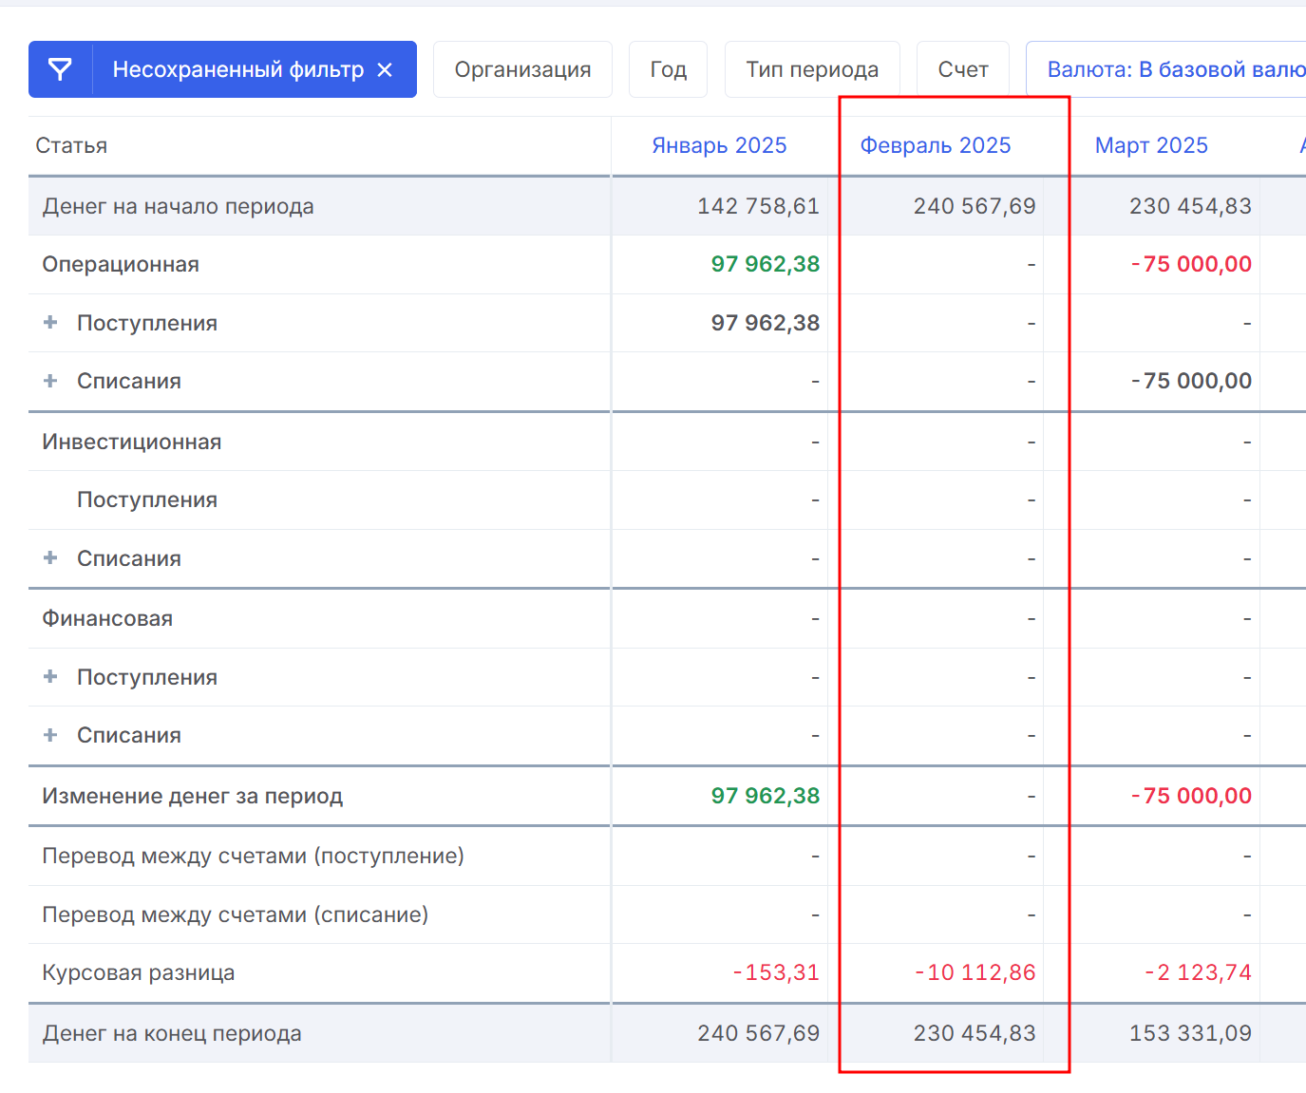1306x1093 pixels.
Task: Click the green January value in the Операционная row
Action: [x=765, y=264]
